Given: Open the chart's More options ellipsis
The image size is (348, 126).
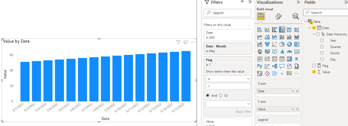Looking at the screenshot, I should (193, 42).
